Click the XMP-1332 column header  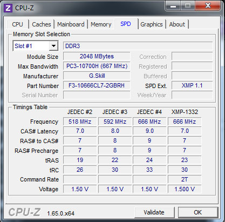(x=185, y=112)
